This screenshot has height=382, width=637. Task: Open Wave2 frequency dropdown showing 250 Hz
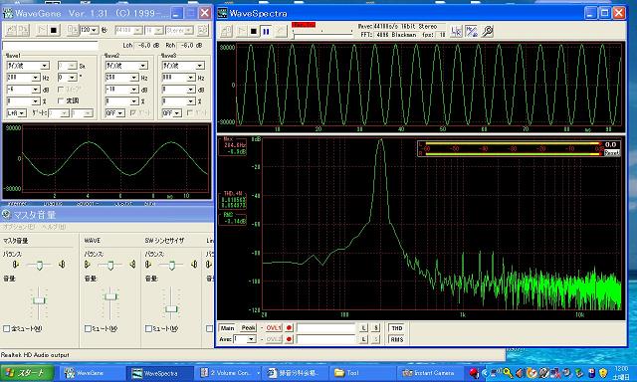tap(134, 78)
